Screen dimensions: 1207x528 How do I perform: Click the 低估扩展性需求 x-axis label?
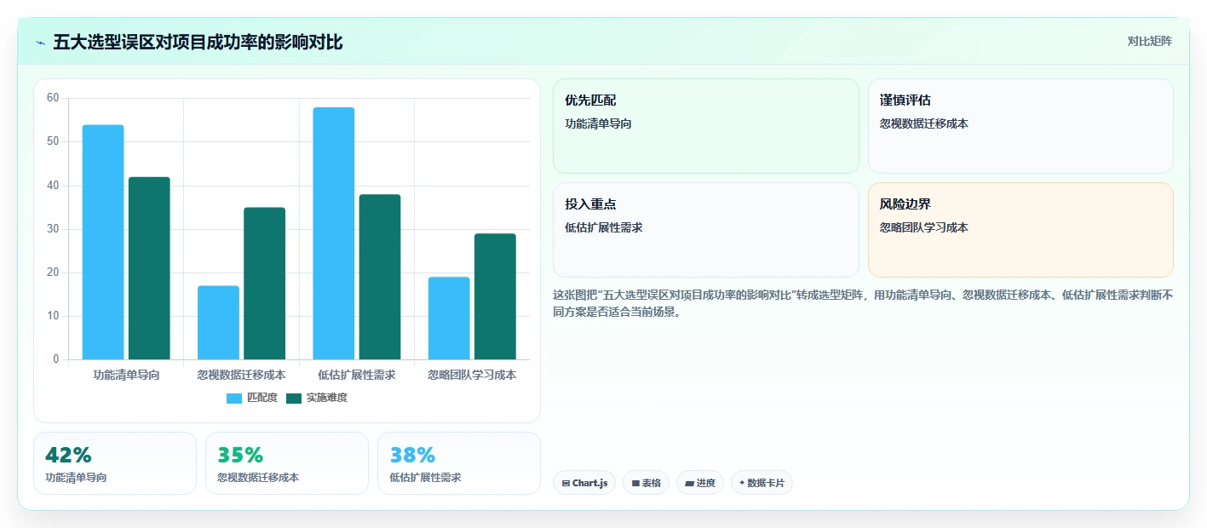[x=357, y=375]
